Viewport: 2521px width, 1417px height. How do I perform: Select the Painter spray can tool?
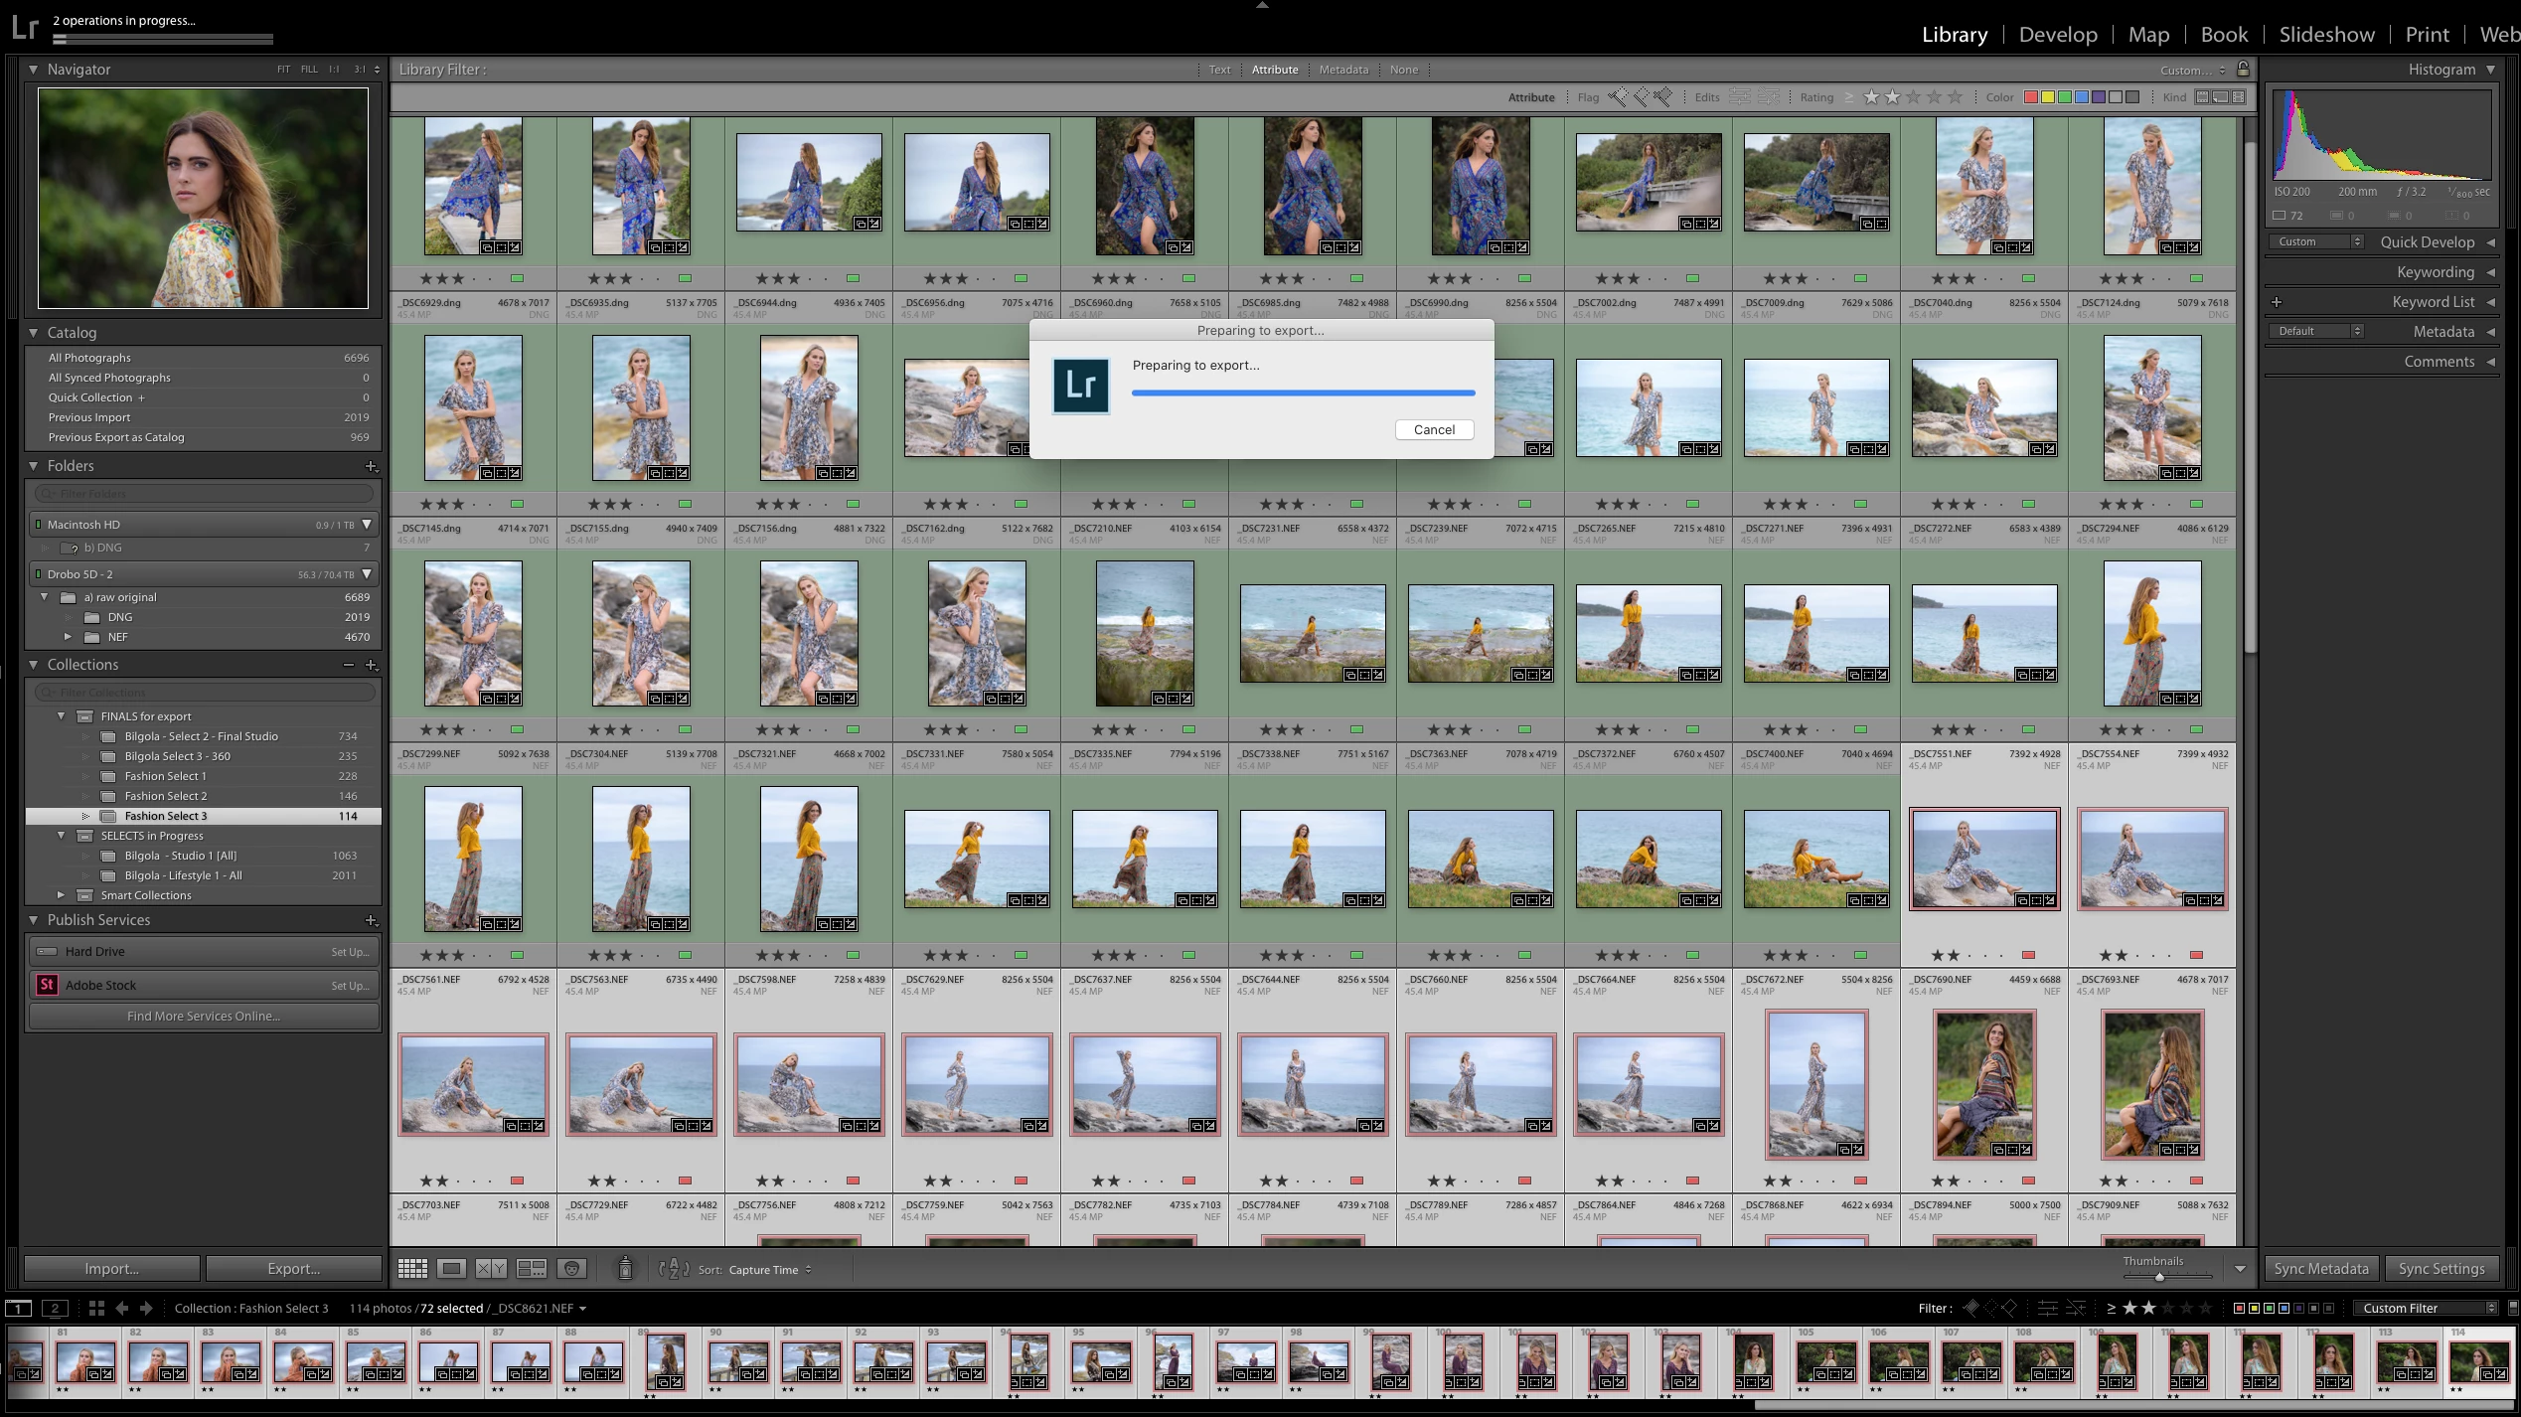[x=625, y=1268]
